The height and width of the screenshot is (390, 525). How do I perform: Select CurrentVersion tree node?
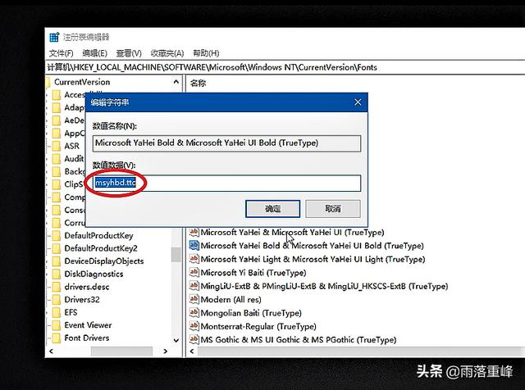tap(82, 82)
